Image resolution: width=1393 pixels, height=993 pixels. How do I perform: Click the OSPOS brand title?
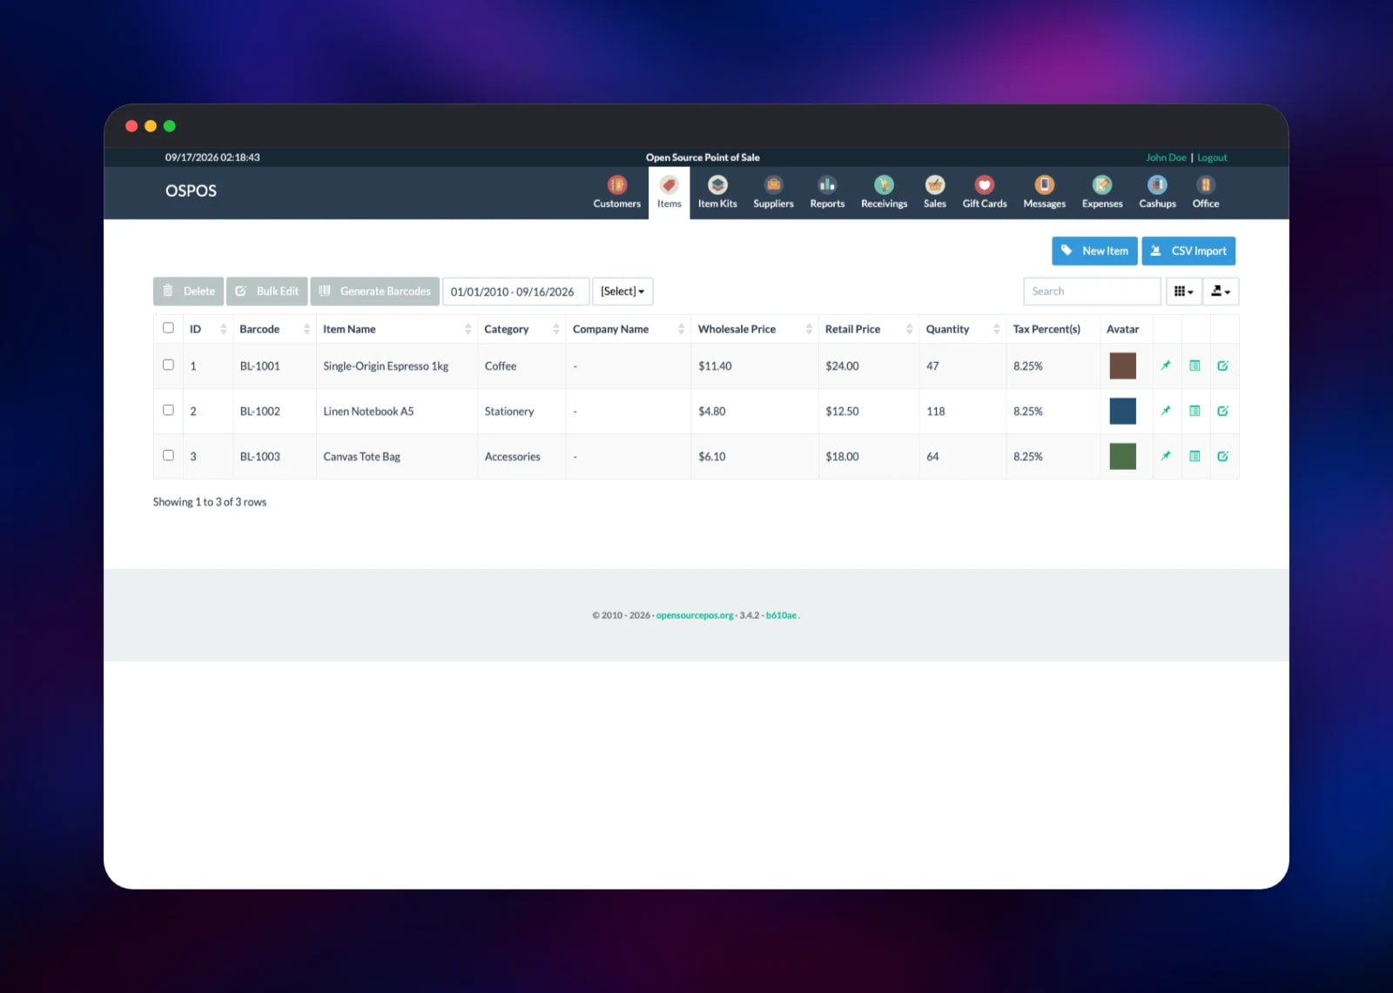tap(191, 191)
